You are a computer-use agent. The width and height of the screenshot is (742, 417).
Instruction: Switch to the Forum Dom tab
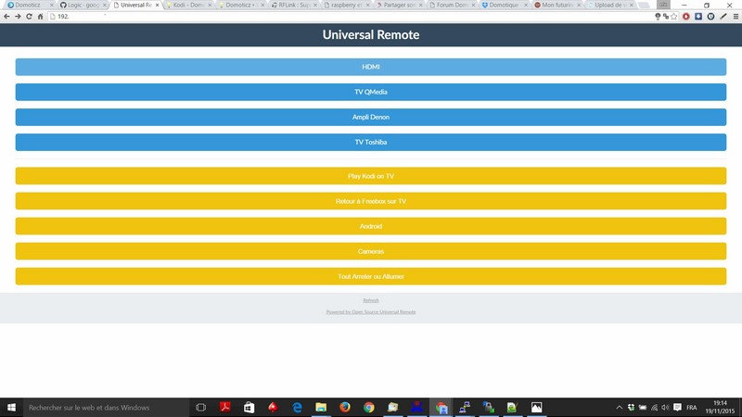point(452,5)
